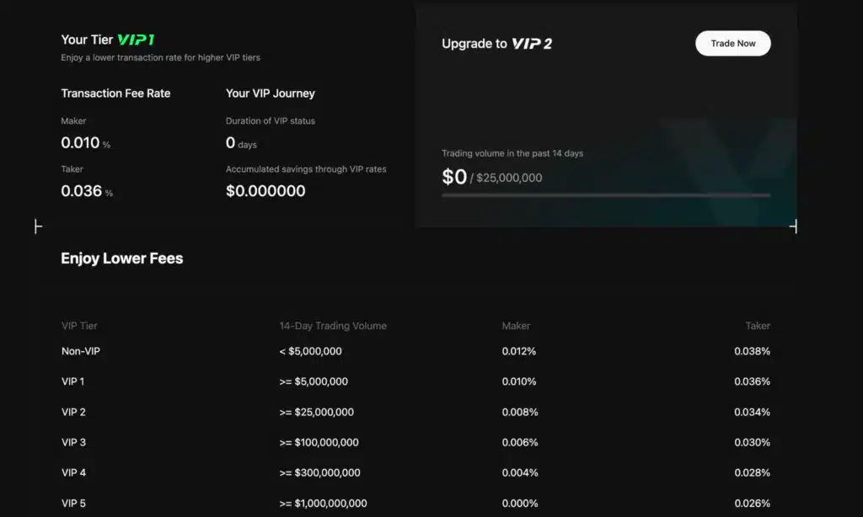Click the $0 trading volume amount
The image size is (863, 517).
[454, 177]
